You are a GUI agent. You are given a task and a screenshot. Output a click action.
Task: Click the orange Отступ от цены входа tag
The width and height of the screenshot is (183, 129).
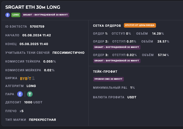[x=140, y=25]
